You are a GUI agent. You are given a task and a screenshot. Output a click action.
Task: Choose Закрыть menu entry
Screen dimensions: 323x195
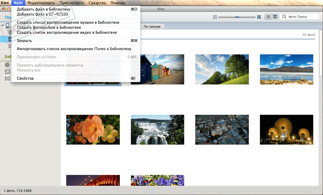[x=76, y=41]
